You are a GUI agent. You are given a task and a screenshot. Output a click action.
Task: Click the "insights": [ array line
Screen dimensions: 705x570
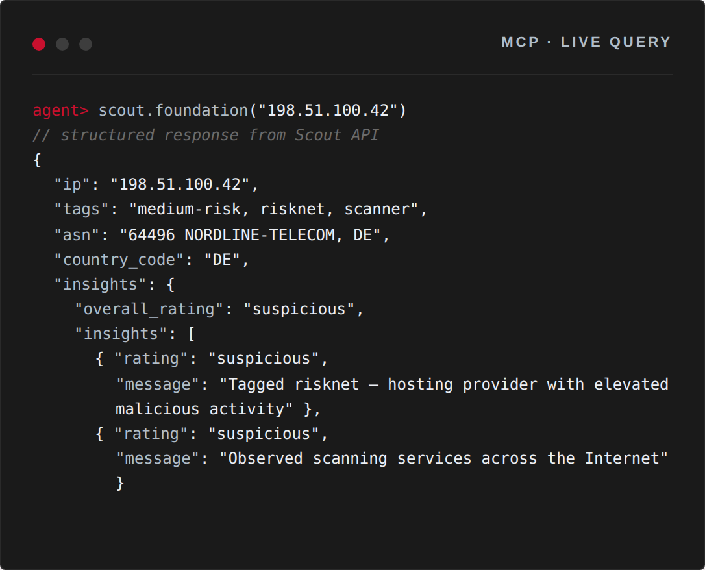pyautogui.click(x=134, y=334)
